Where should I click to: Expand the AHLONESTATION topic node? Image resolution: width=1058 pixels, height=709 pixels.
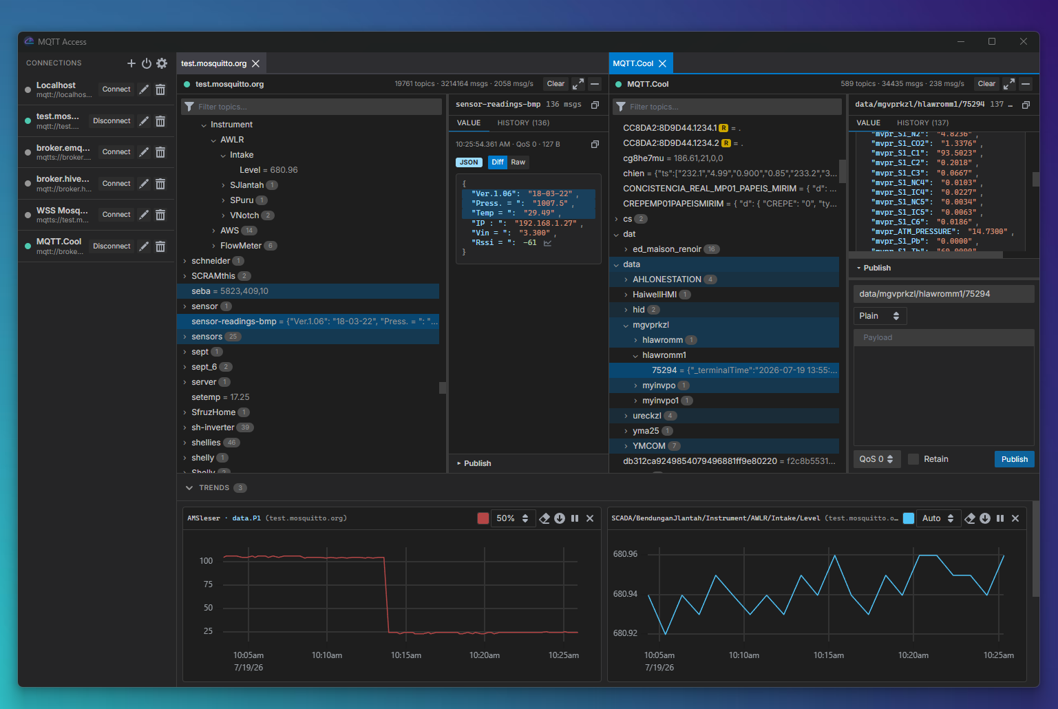tap(626, 279)
